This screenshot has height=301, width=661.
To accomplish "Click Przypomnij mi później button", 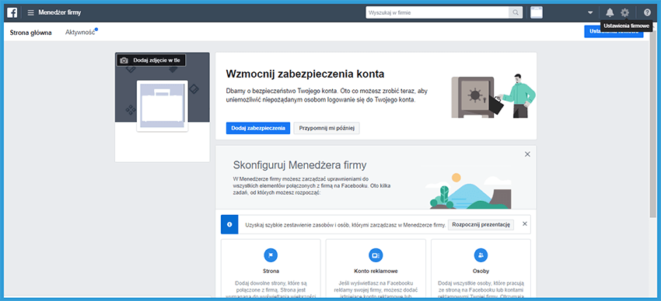I will [327, 128].
